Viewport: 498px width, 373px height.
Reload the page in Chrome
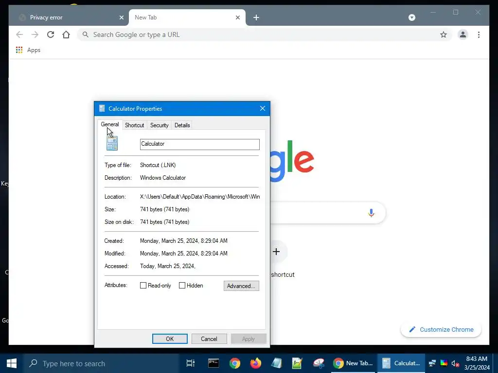pos(51,34)
